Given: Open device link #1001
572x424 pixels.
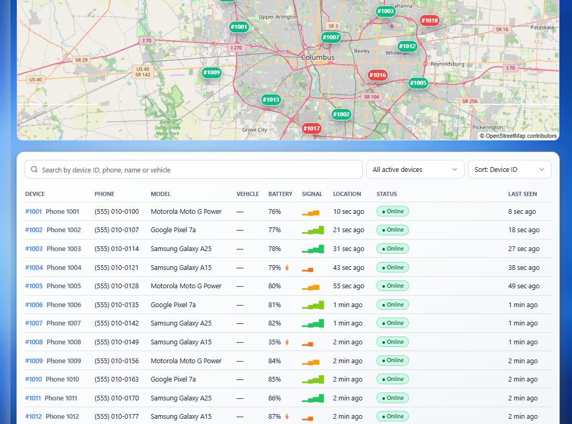Looking at the screenshot, I should [34, 211].
